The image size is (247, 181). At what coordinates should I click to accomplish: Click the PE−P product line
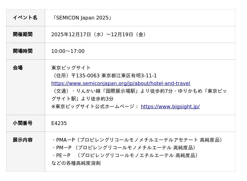point(125,155)
